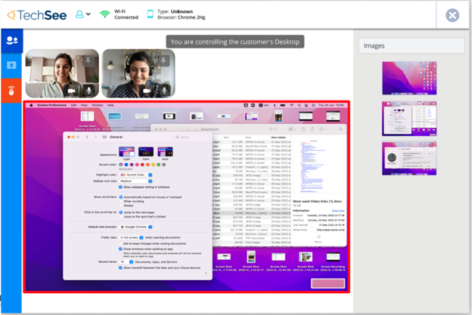Mute microphone on the headset agent video
This screenshot has width=472, height=315.
point(164,91)
